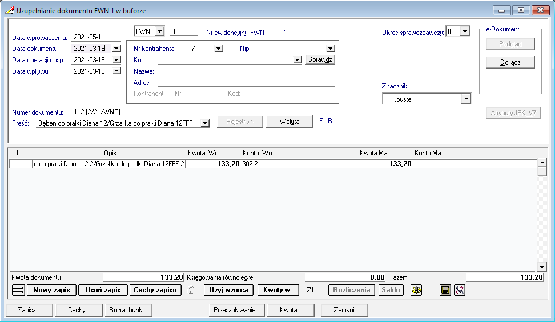Expand the Okres sprawozdawczy dropdown
Viewport: 555px width, 322px height.
(465, 31)
